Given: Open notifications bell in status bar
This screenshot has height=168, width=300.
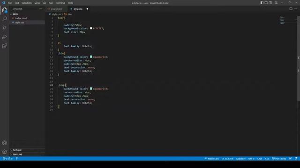Looking at the screenshot, I should (296, 159).
